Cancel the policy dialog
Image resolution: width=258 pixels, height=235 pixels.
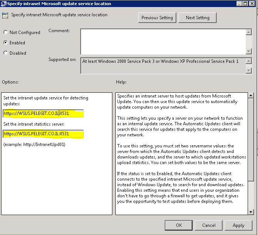click(x=208, y=225)
